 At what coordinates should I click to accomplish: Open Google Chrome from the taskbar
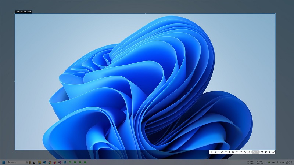[x=50, y=162]
